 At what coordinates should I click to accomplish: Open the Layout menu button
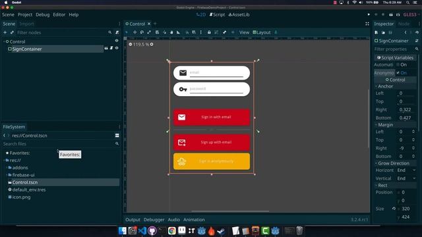pyautogui.click(x=262, y=32)
